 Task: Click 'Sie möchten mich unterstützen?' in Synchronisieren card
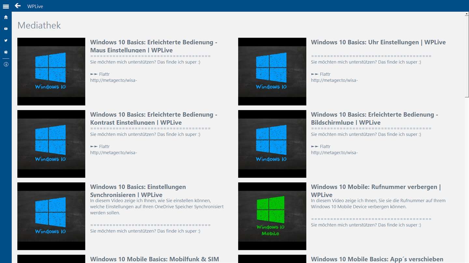[x=145, y=231]
